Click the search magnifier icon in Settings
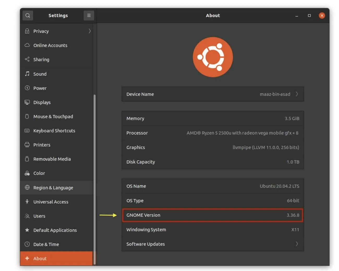Viewport: 339px width, 271px height. click(28, 15)
